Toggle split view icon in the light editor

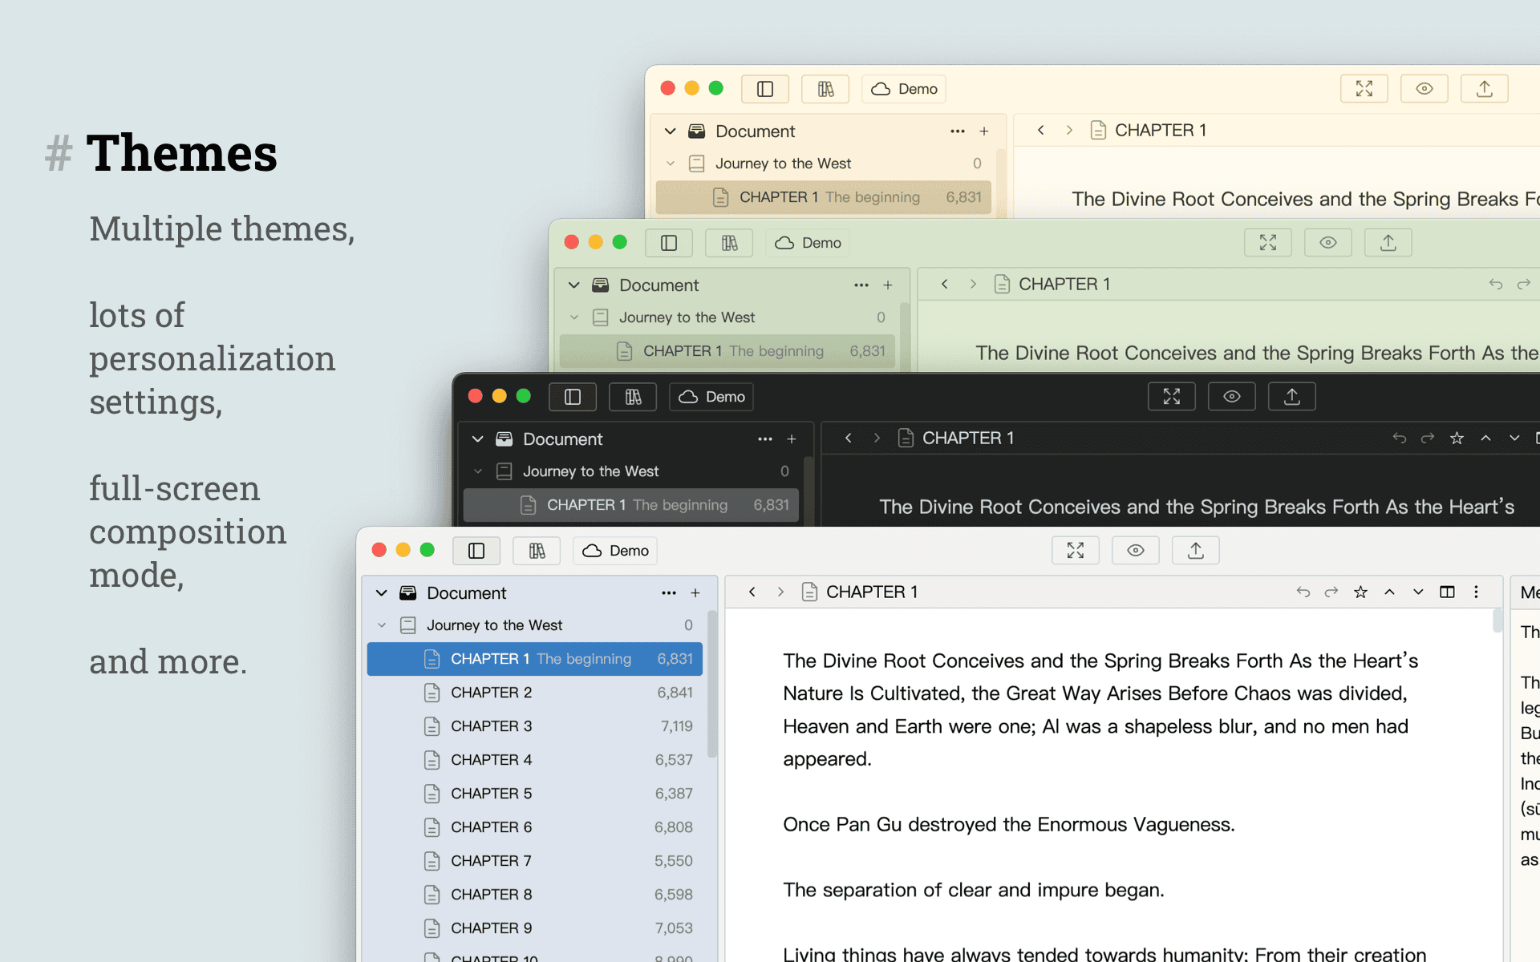(x=1447, y=592)
